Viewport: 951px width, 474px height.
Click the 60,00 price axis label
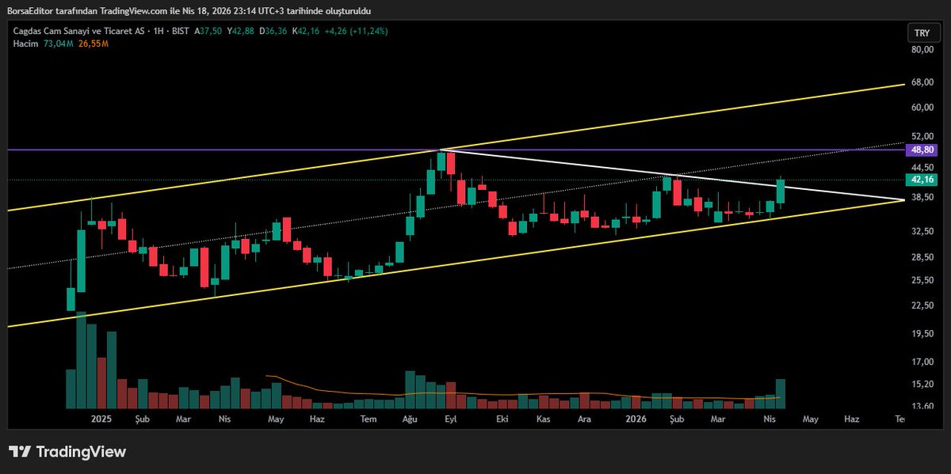pos(923,108)
